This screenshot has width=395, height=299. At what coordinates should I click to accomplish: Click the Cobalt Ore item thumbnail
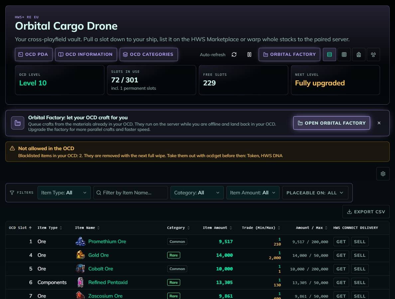pos(80,269)
